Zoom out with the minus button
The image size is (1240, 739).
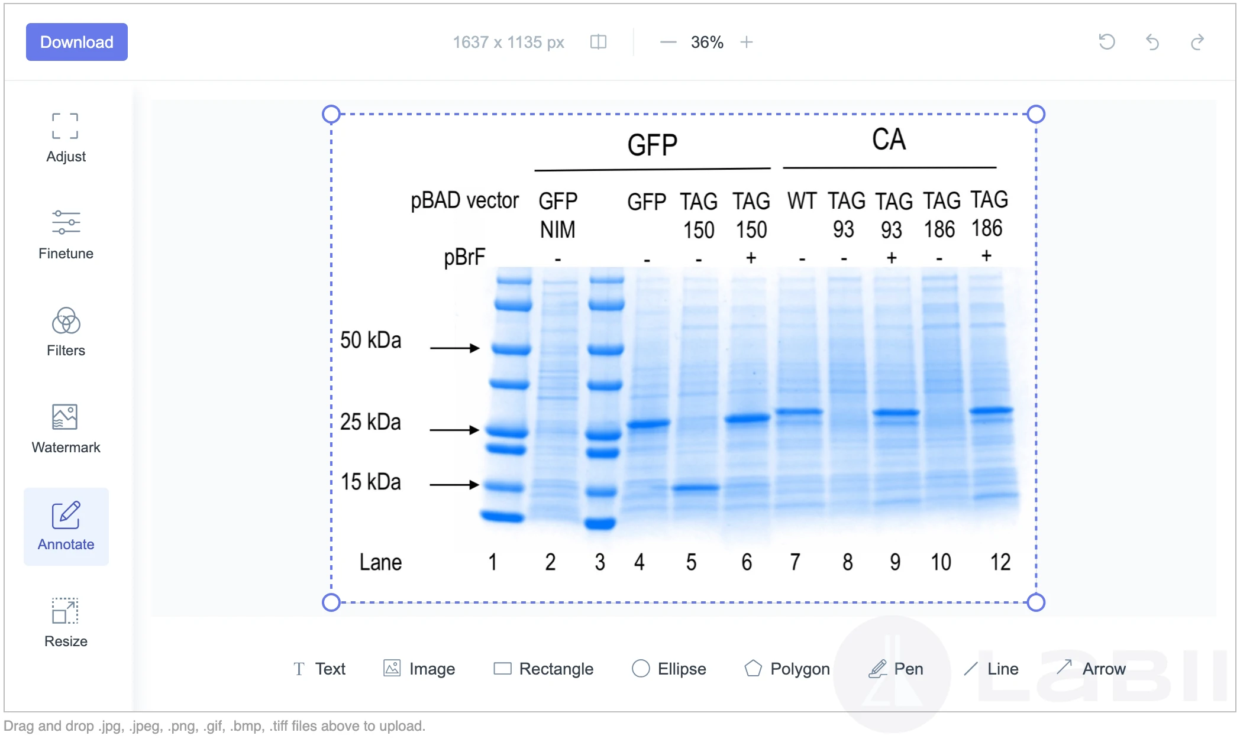point(668,42)
